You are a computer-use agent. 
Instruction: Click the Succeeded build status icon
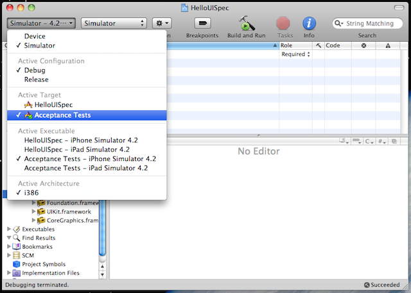pos(367,285)
